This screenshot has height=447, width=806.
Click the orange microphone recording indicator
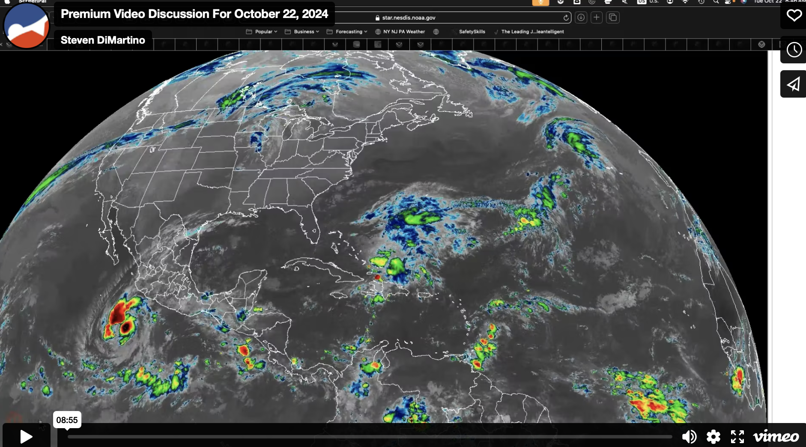click(540, 2)
